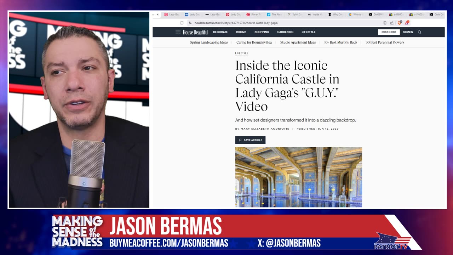Switch to the 'Grok Co' tab
This screenshot has width=453, height=255.
click(437, 15)
